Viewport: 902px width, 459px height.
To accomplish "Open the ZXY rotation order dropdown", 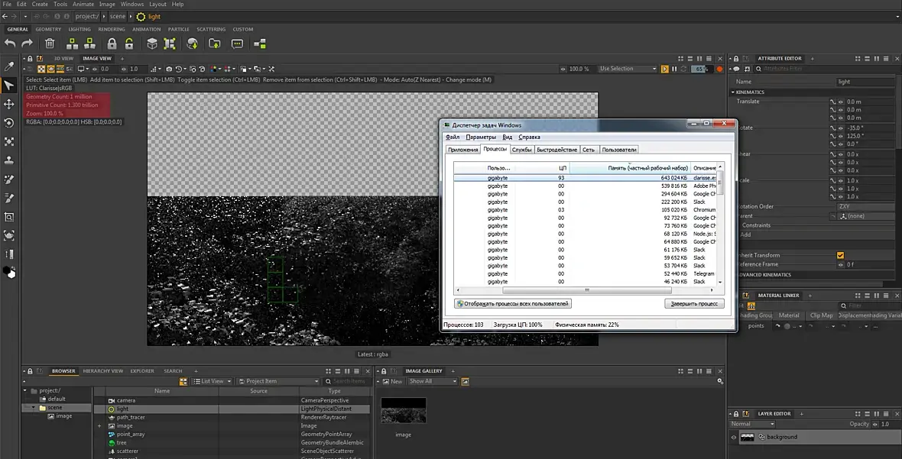I will point(865,206).
